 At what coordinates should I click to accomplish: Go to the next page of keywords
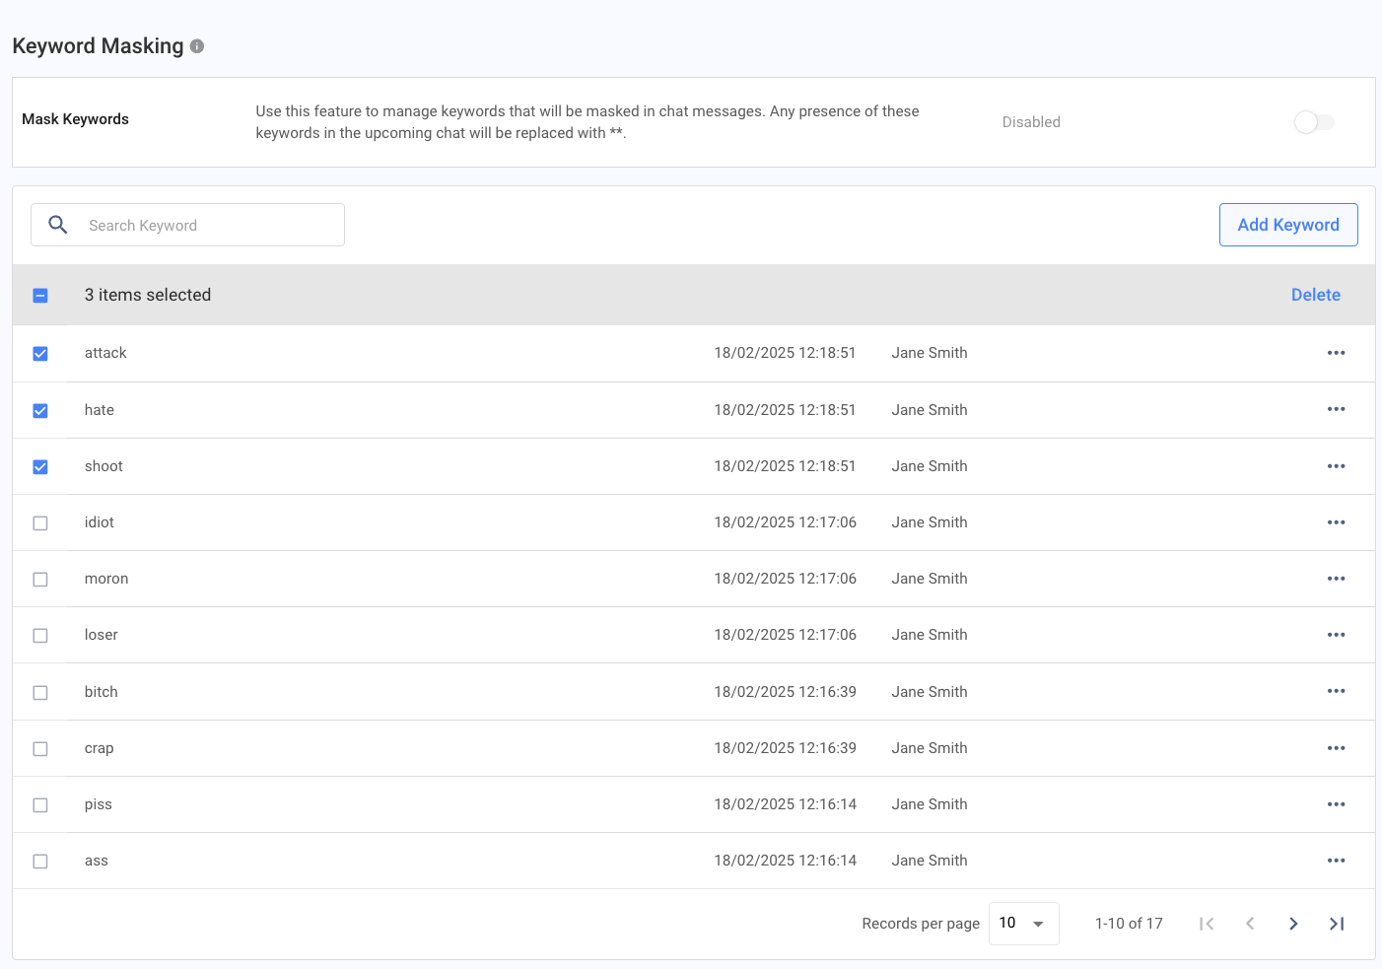click(x=1293, y=924)
